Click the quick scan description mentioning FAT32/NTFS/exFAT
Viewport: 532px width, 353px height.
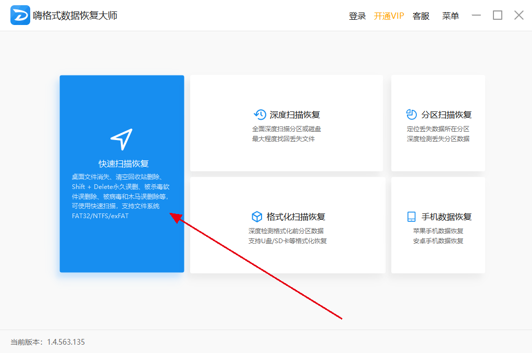tap(120, 196)
